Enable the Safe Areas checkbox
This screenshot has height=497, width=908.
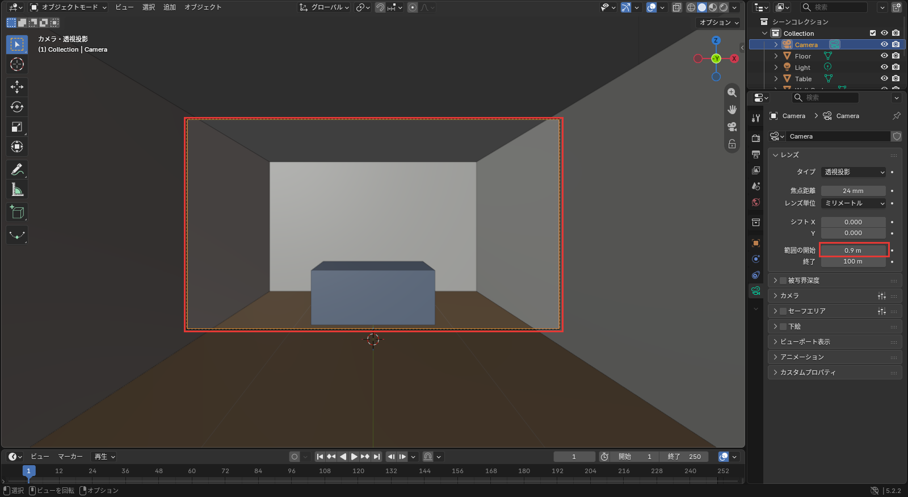click(783, 311)
